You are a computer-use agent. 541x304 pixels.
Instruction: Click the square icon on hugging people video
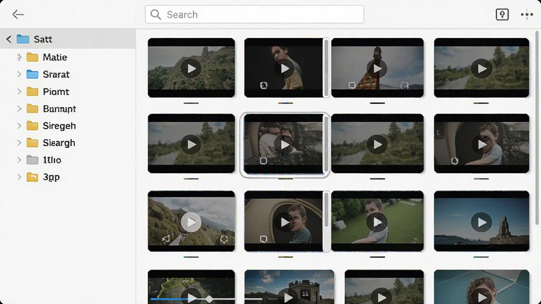[263, 160]
